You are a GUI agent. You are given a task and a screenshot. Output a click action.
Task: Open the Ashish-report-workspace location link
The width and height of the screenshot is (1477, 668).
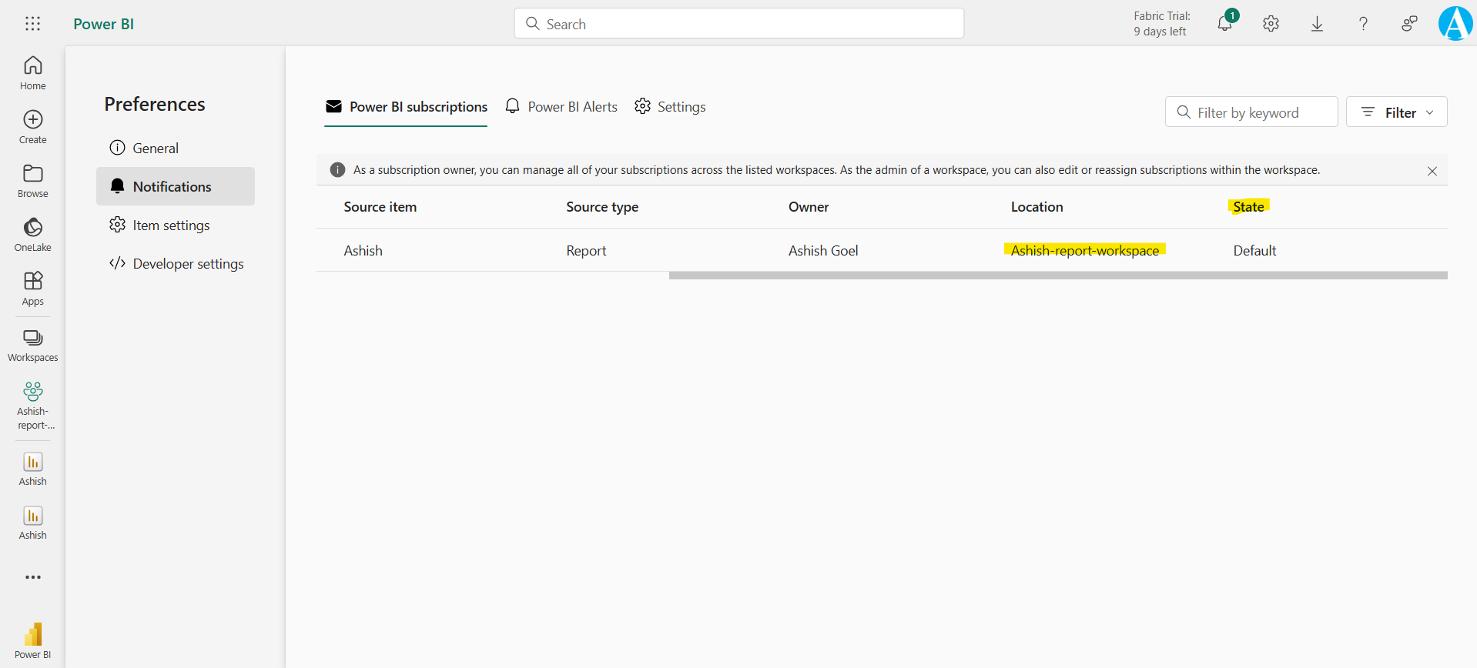click(1084, 250)
